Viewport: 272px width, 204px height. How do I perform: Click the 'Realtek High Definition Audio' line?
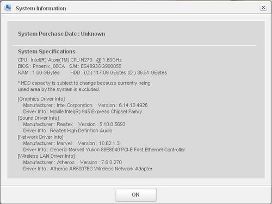click(x=67, y=131)
